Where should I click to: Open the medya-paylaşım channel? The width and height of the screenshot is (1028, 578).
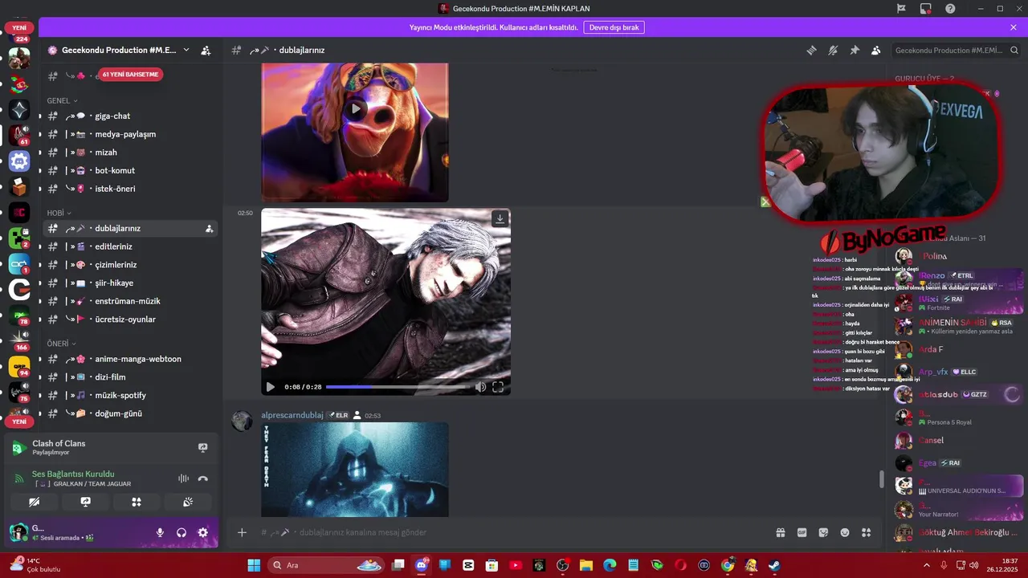130,134
